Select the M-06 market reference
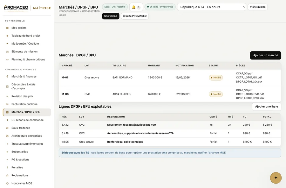The image size is (286, 188). pos(65,94)
